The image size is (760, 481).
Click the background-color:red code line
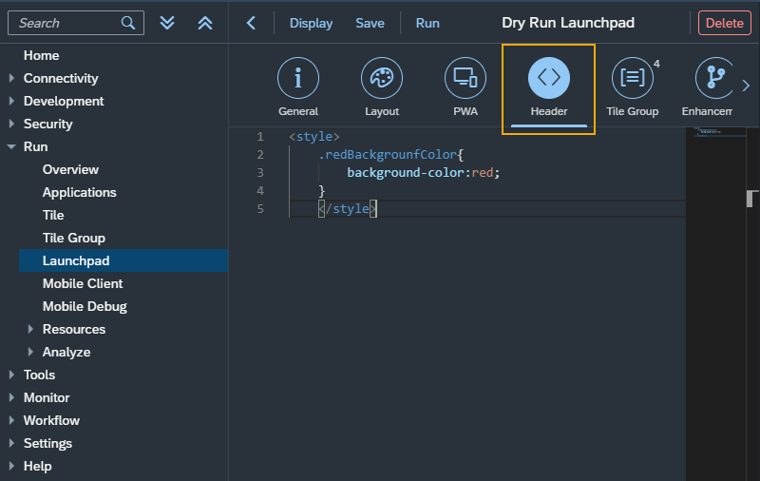point(423,173)
